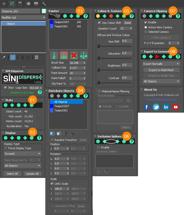Open the Painter rollout help icon
This screenshot has width=184, height=215.
point(86,16)
